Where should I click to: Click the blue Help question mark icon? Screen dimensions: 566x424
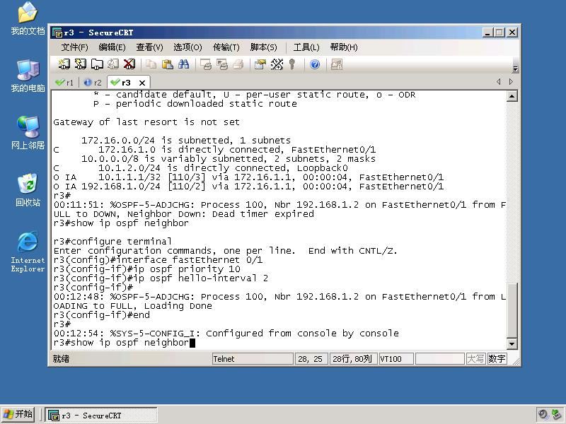315,64
